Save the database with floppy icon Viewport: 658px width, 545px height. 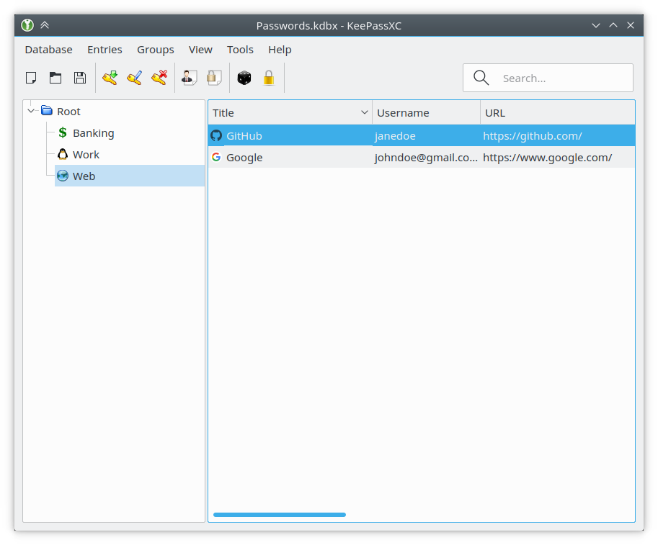pos(80,78)
